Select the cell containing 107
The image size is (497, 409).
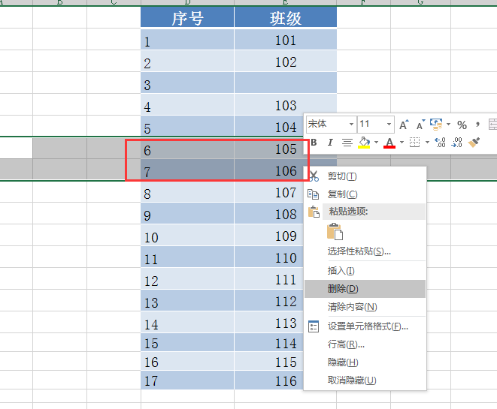pos(268,191)
